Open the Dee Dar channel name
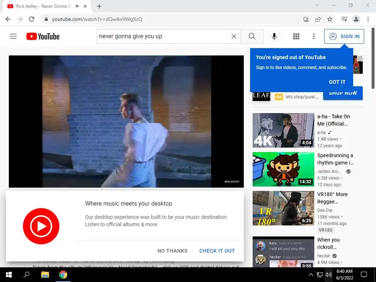 (x=325, y=210)
